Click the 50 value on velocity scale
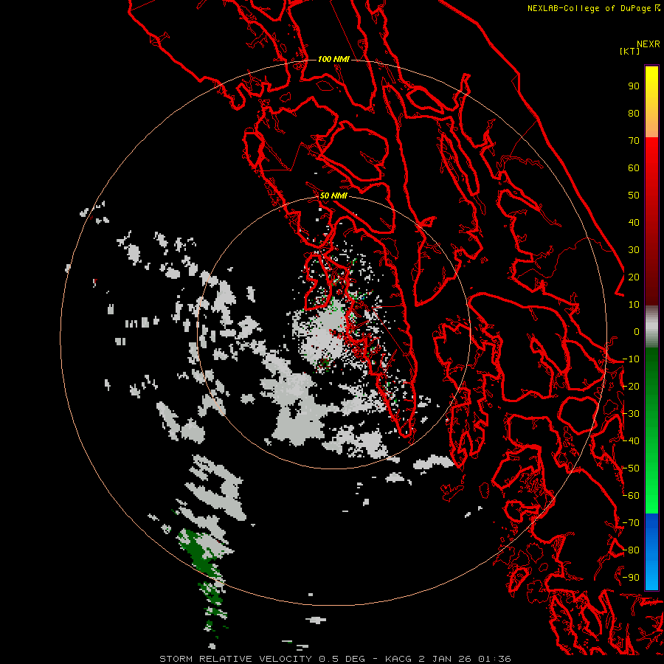Screen dimensions: 664x664 click(634, 196)
